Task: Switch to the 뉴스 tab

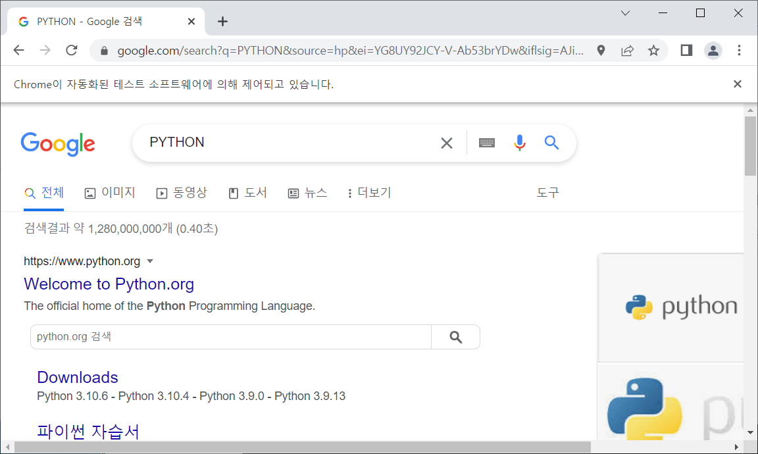Action: [x=307, y=193]
